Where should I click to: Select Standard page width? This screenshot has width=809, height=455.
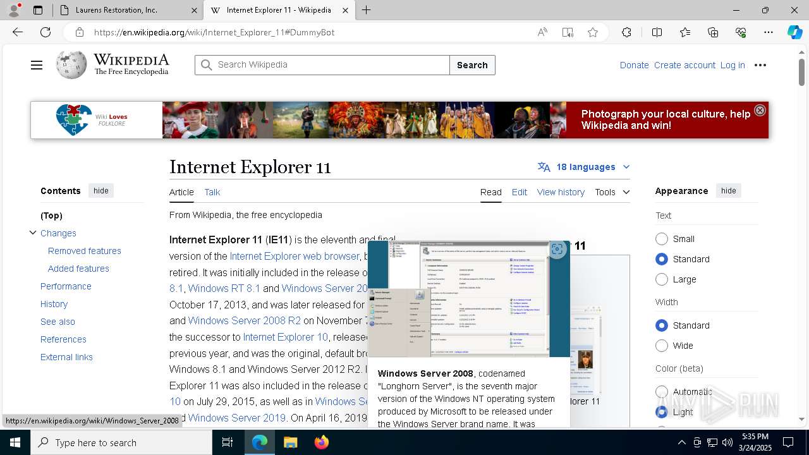662,325
